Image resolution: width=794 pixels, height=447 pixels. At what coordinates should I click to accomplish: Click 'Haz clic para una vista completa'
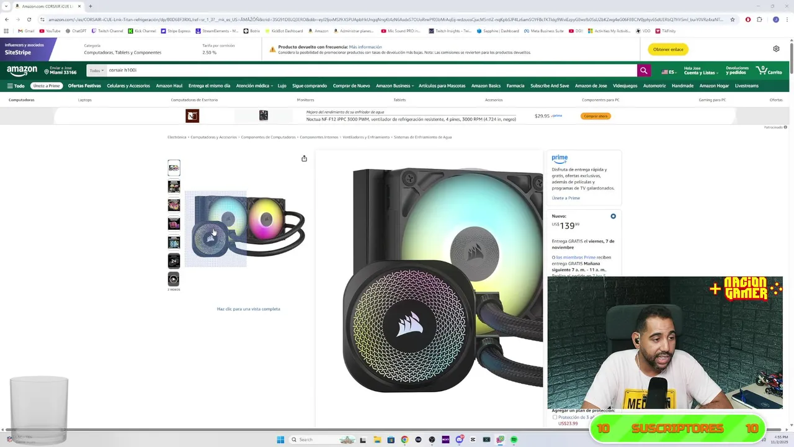pos(248,309)
